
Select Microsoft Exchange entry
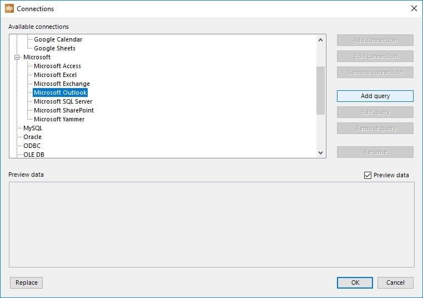(62, 84)
